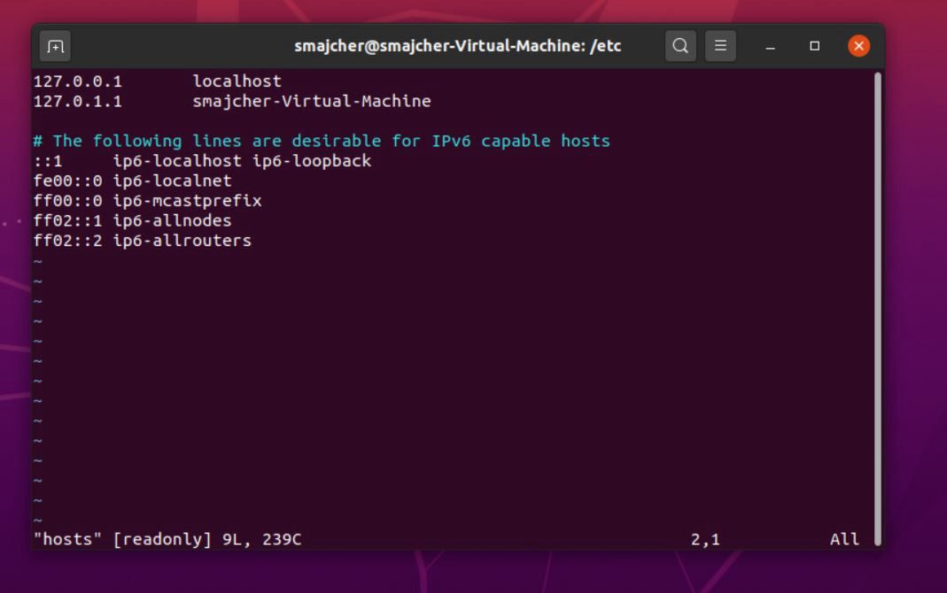This screenshot has width=947, height=593.
Task: Click the ff00::0 address
Action: [x=67, y=201]
